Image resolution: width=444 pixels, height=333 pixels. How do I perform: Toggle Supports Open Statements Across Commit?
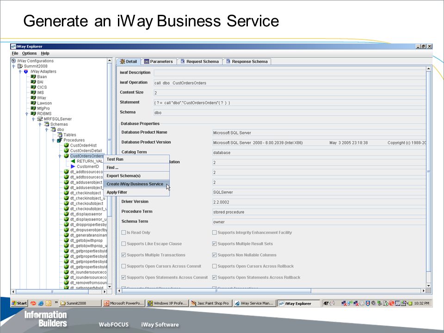pos(123,277)
